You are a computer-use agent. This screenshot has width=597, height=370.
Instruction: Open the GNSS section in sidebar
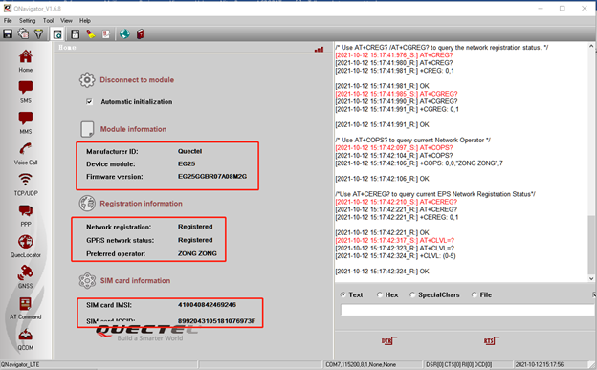tap(26, 277)
